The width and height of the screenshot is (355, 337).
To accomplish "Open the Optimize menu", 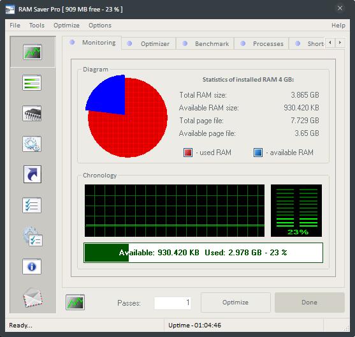I will (66, 25).
